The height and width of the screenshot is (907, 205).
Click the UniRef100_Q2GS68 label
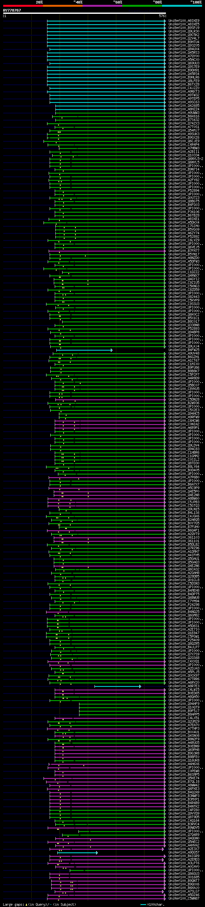[184, 658]
